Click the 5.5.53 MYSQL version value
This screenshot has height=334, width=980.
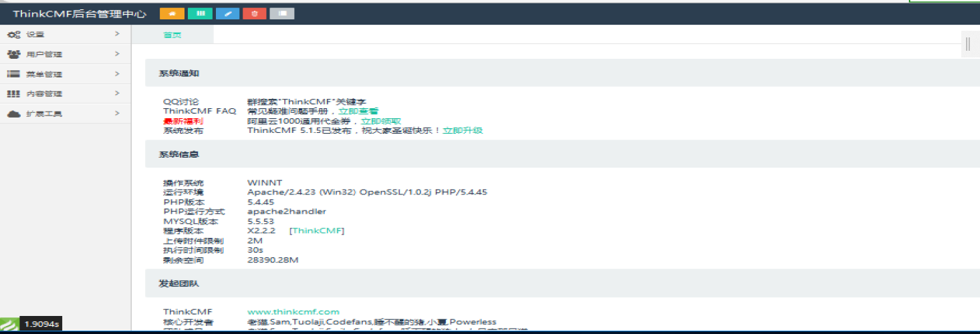(261, 221)
